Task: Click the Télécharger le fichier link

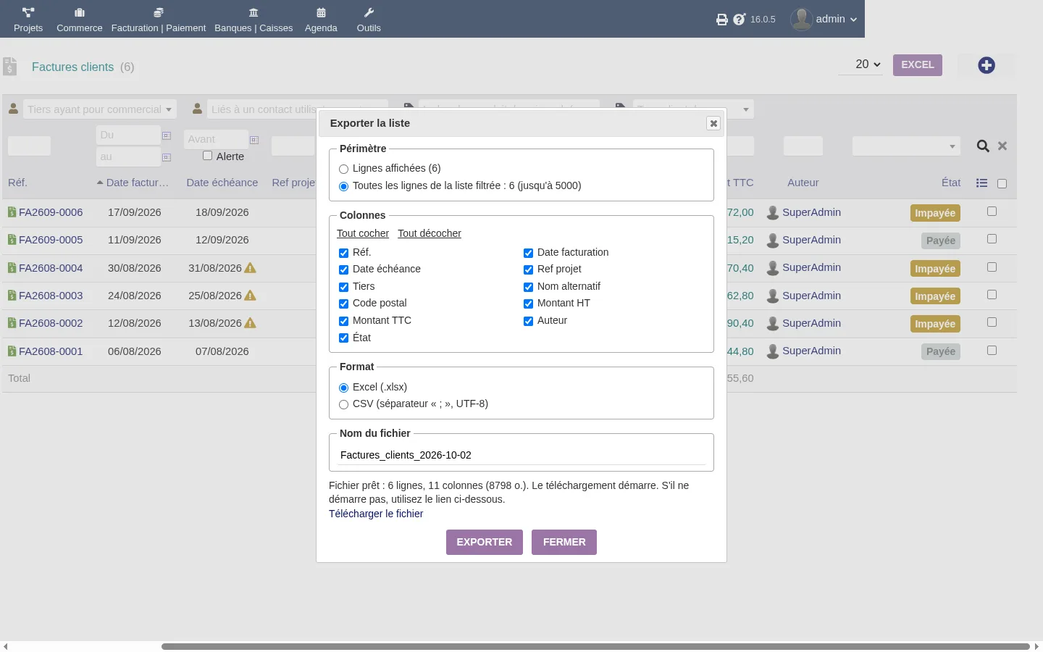Action: click(x=376, y=514)
